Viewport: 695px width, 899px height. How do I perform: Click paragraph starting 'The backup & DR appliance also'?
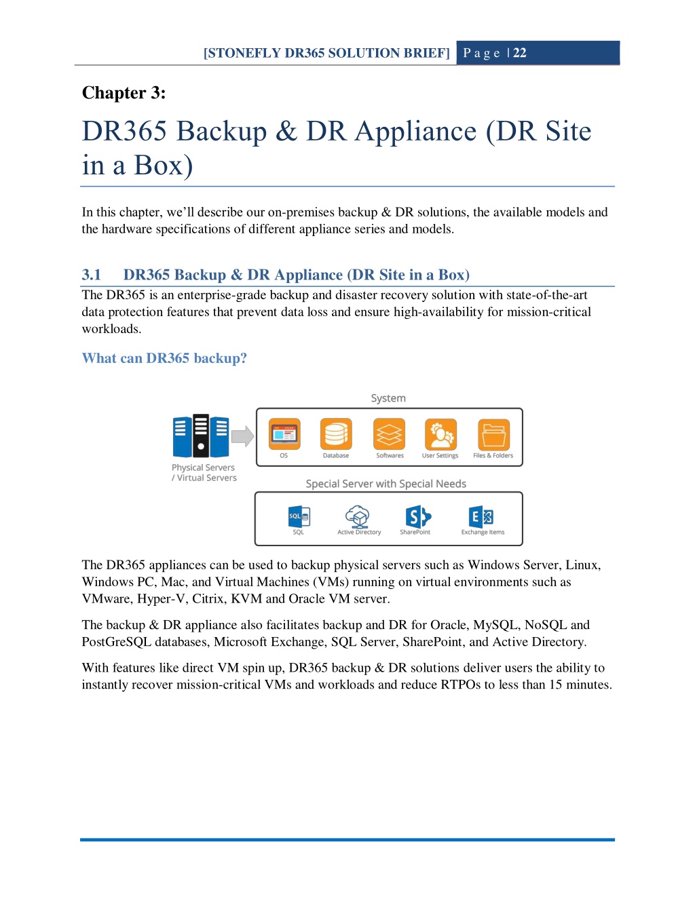(336, 633)
